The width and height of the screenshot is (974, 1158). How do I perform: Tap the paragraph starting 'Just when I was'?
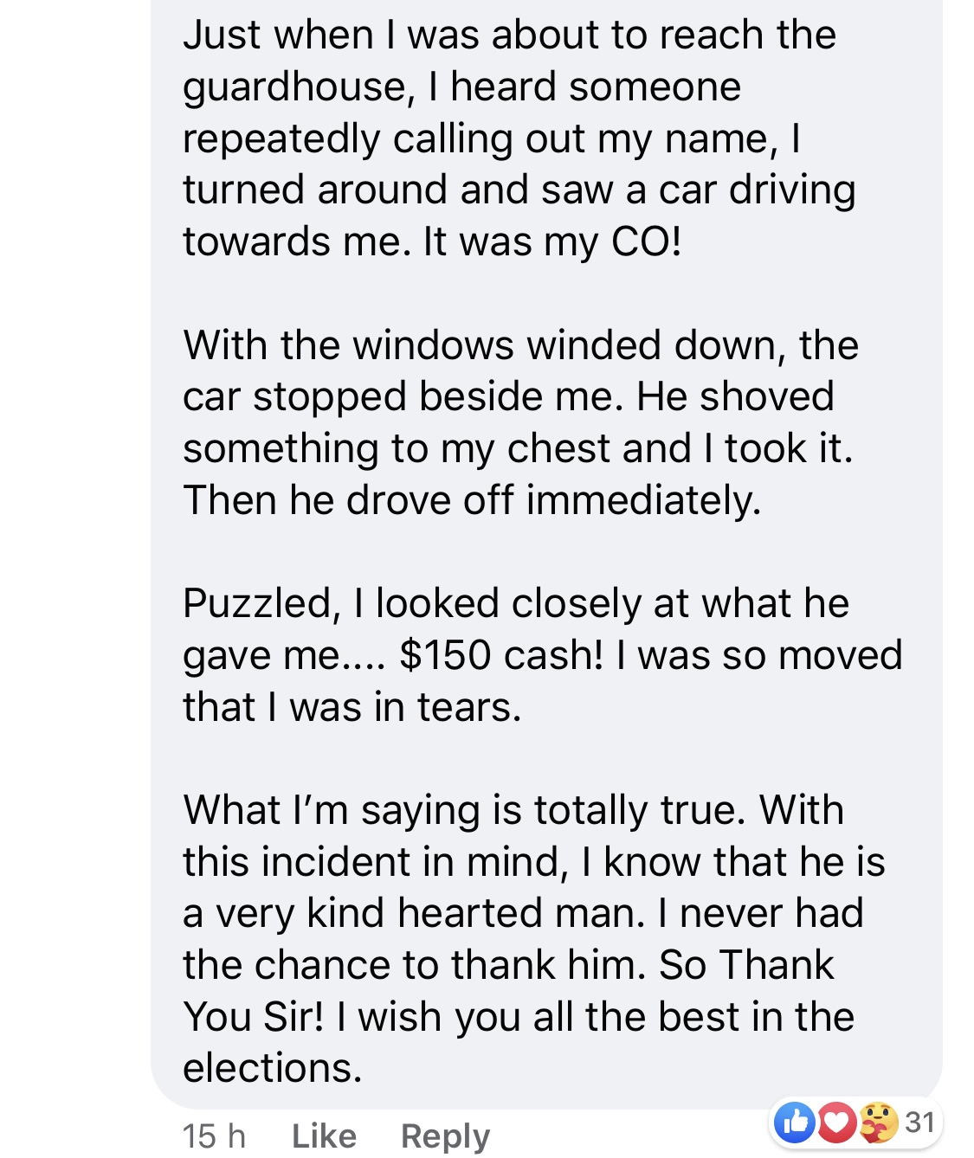point(519,138)
